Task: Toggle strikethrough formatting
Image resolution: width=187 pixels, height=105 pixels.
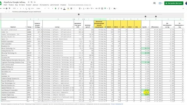Action: (x=61, y=8)
